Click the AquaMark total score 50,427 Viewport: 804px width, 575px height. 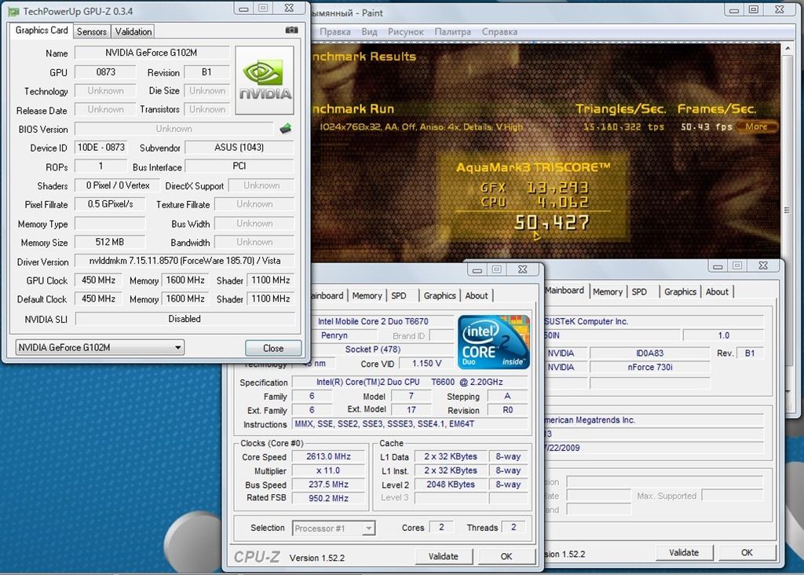(552, 222)
